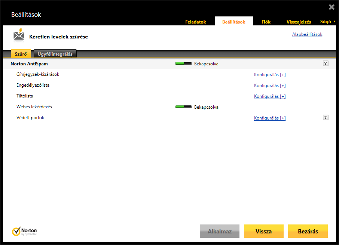Click the Tiltólista label

(x=25, y=96)
